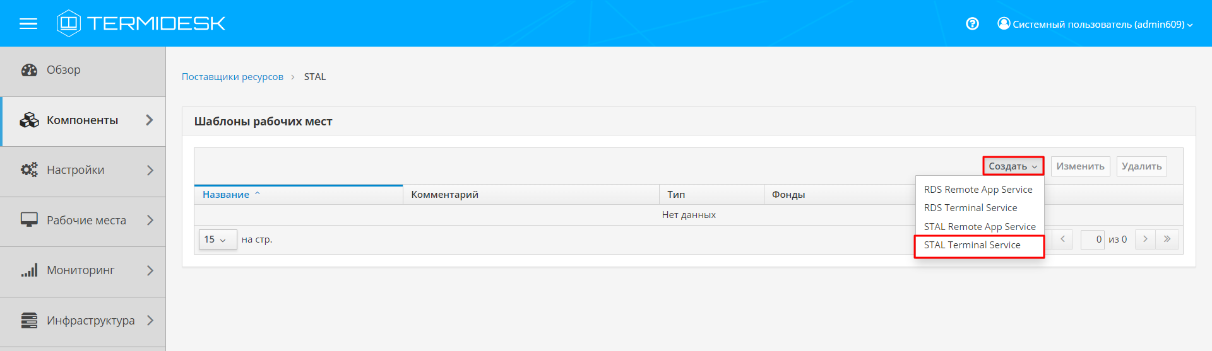Open the hamburger navigation menu

click(x=28, y=24)
